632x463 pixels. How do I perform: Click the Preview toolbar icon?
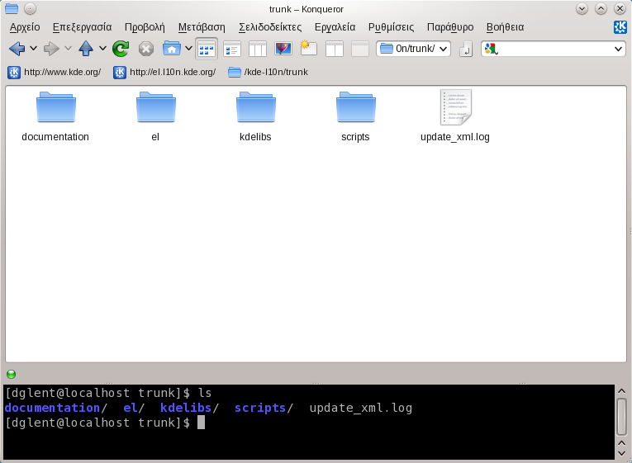(283, 49)
